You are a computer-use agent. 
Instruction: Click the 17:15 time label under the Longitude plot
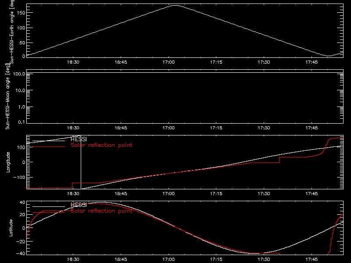pos(216,194)
